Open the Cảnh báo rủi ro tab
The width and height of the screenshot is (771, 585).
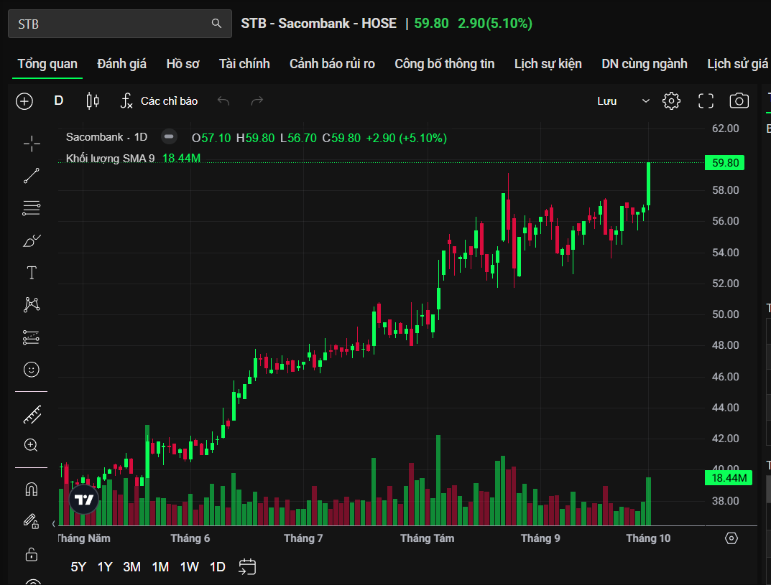(x=332, y=64)
